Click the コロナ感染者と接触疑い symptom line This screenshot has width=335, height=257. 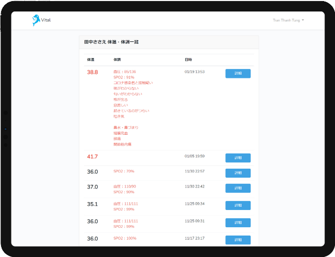(x=133, y=83)
